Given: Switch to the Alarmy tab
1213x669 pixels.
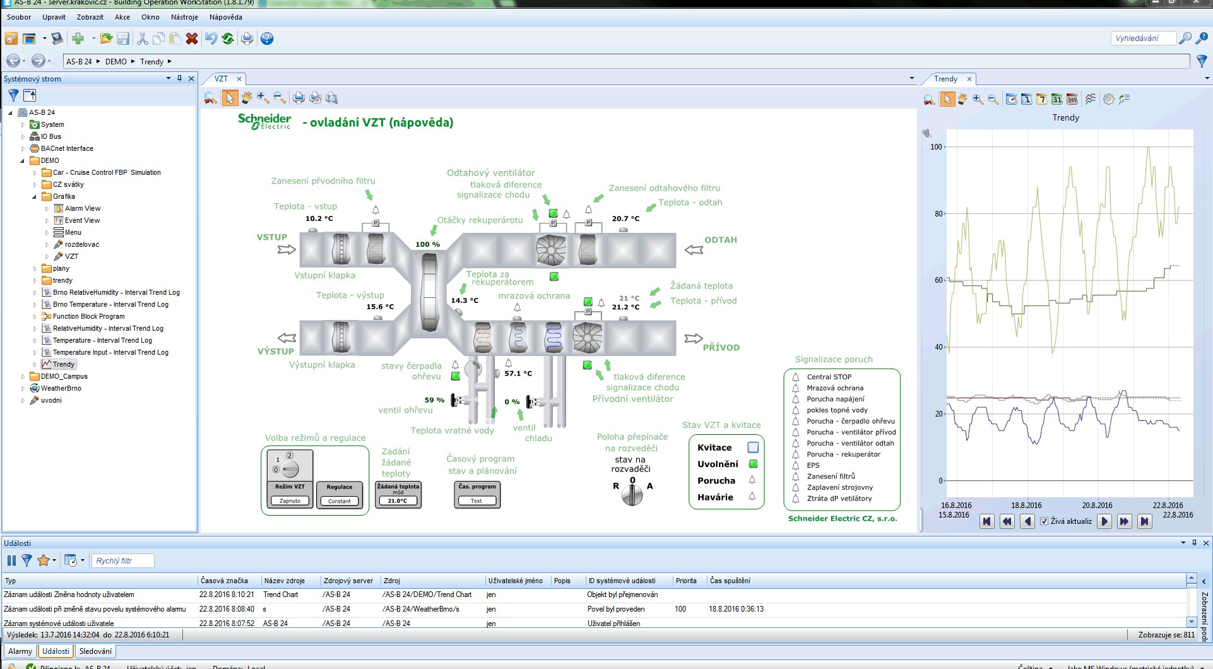Looking at the screenshot, I should pos(20,651).
